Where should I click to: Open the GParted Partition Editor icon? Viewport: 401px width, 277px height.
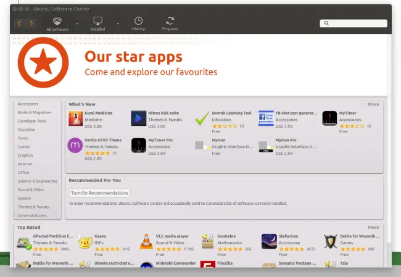24,242
